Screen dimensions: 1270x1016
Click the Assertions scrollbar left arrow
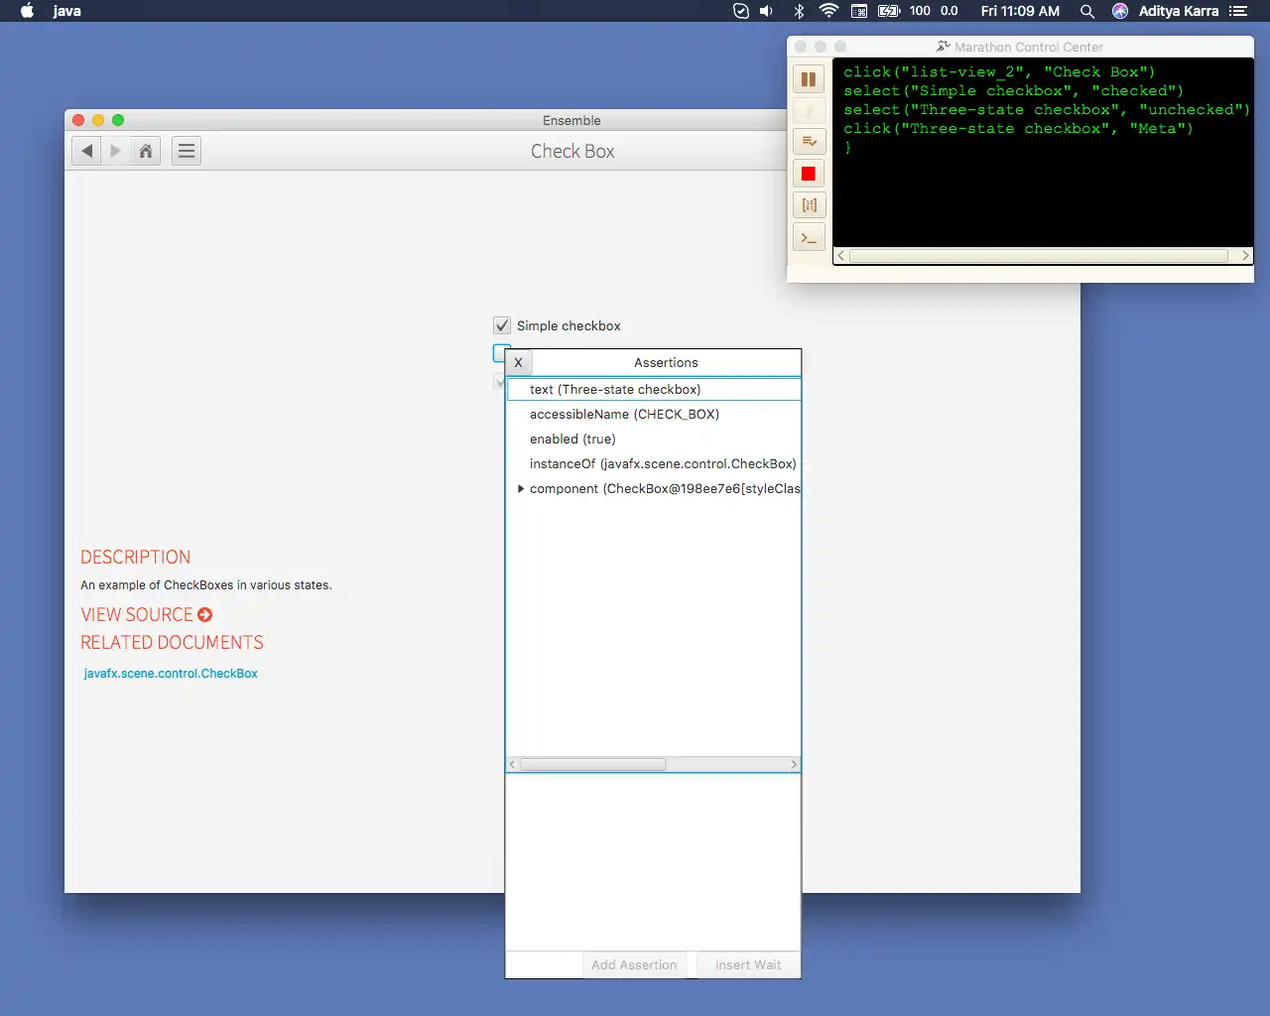pos(513,764)
